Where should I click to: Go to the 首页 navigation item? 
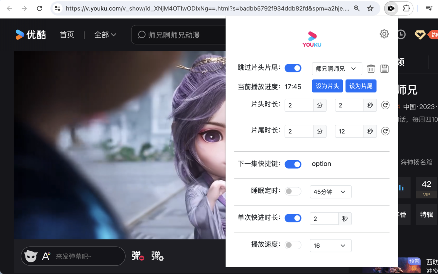[x=67, y=35]
